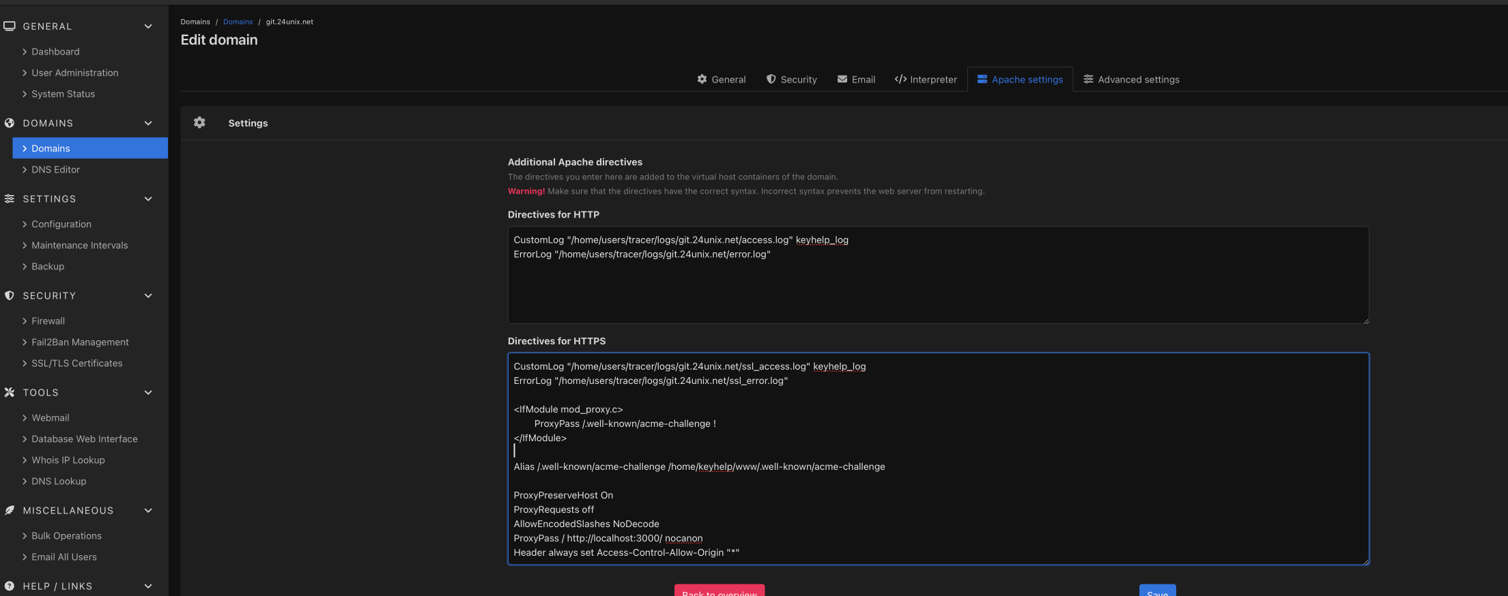The image size is (1508, 596).
Task: Click the globe icon next to DOMAINS
Action: 10,123
